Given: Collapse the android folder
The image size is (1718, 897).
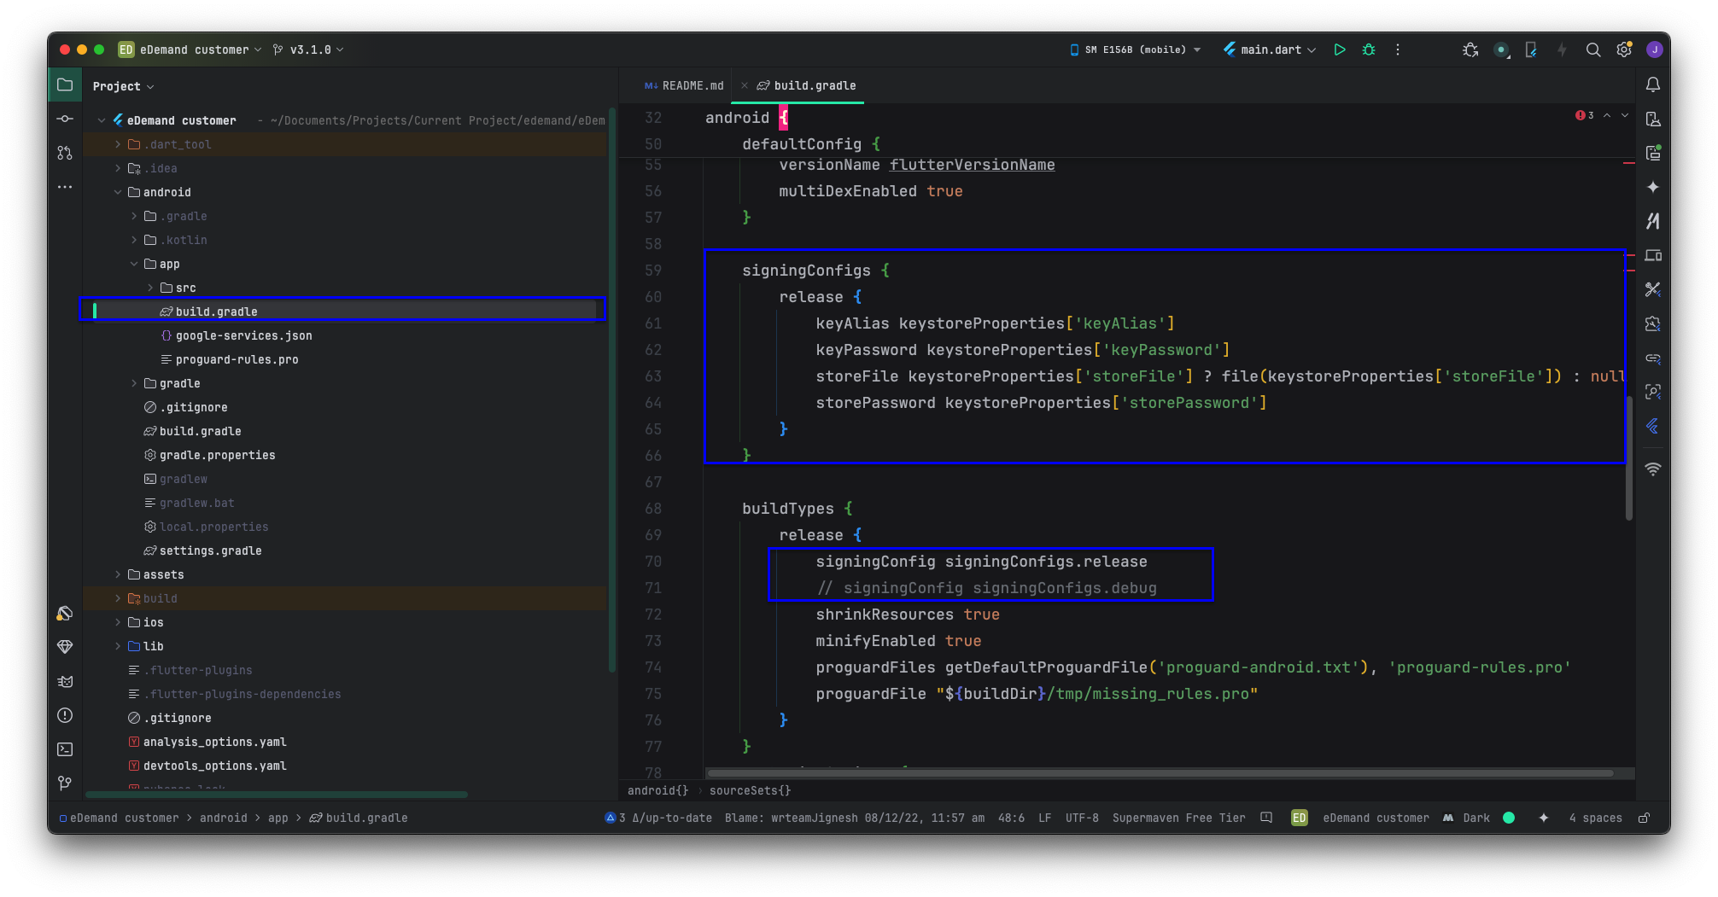Looking at the screenshot, I should pos(118,192).
